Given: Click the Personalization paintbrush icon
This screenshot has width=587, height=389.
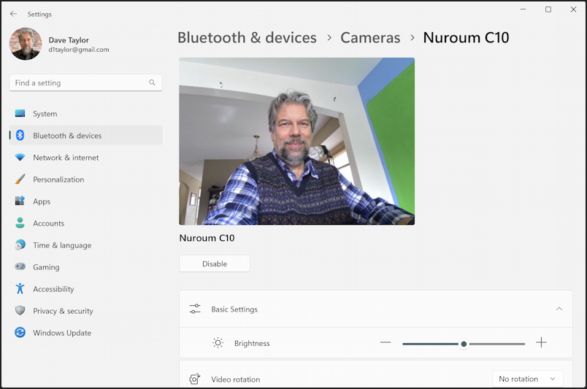Looking at the screenshot, I should click(20, 179).
